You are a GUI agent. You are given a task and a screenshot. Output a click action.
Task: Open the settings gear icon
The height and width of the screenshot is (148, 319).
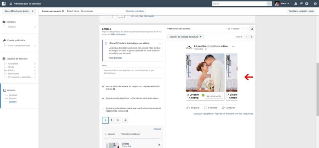(x=307, y=4)
